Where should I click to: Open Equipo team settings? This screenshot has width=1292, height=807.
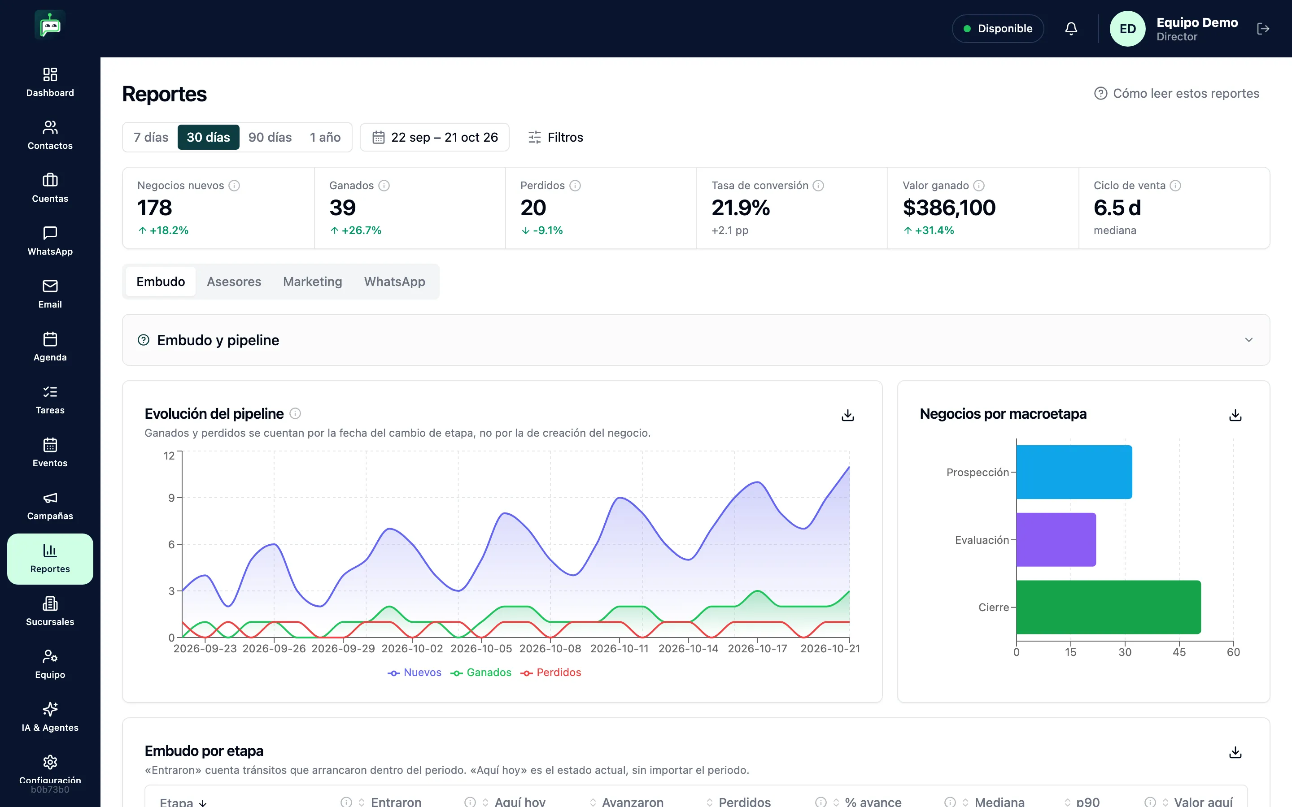(x=50, y=664)
